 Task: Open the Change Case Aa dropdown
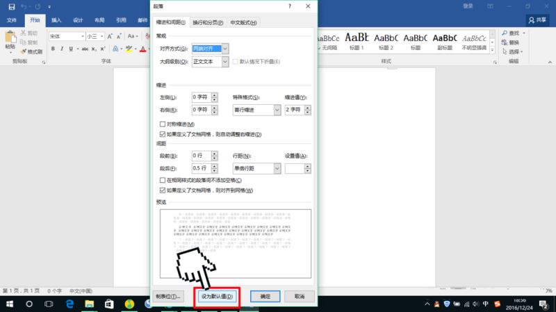click(x=133, y=36)
